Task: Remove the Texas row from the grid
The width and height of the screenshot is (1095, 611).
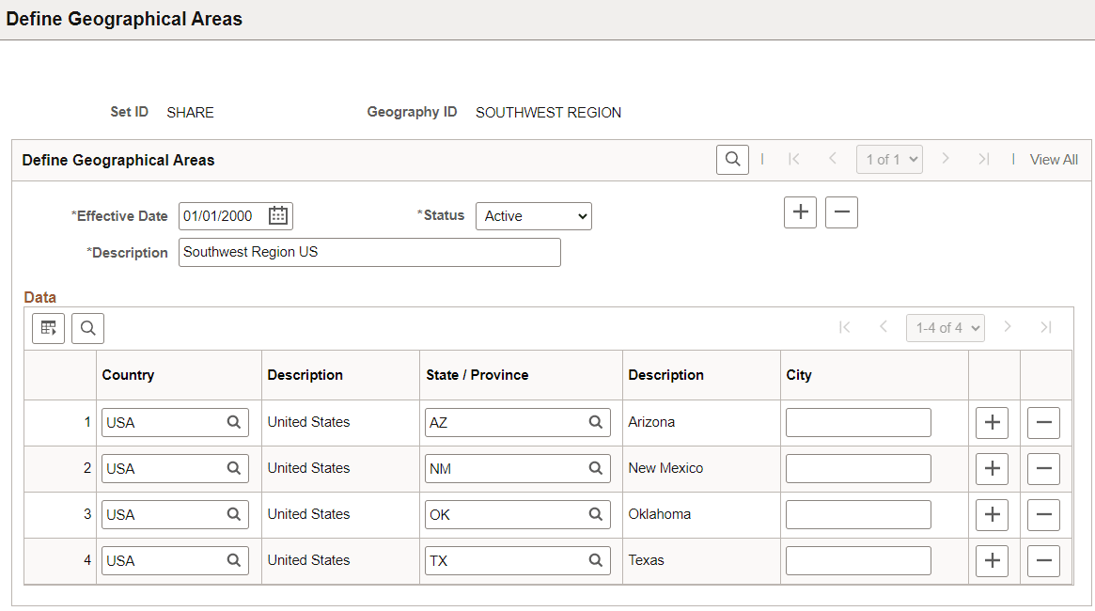Action: 1043,560
